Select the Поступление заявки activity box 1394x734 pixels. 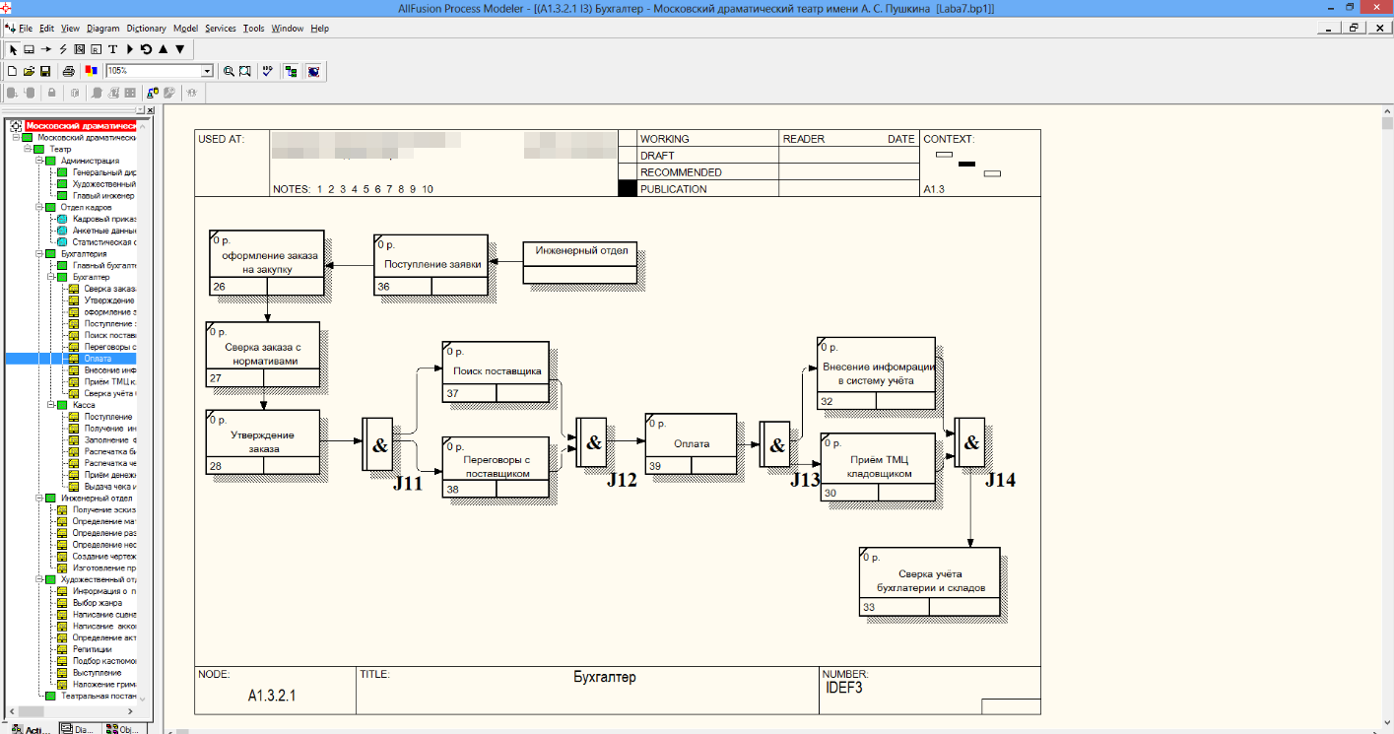tap(431, 264)
